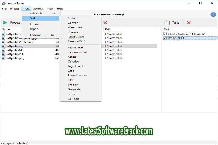Screen dimensions: 218x145
Task: Close the open Tasks menu
Action: click(26, 8)
